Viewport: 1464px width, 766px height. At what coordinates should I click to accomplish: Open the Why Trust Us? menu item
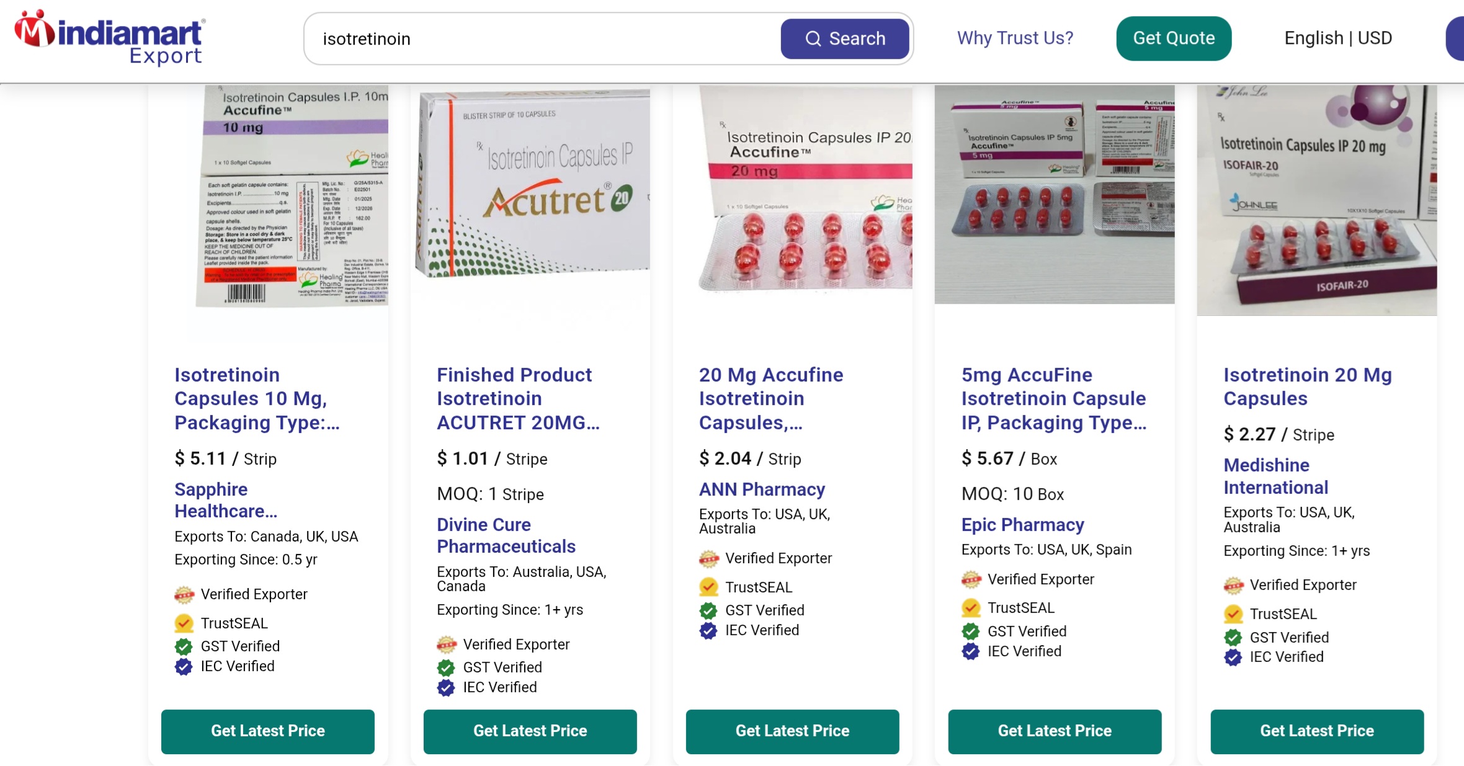coord(1015,38)
